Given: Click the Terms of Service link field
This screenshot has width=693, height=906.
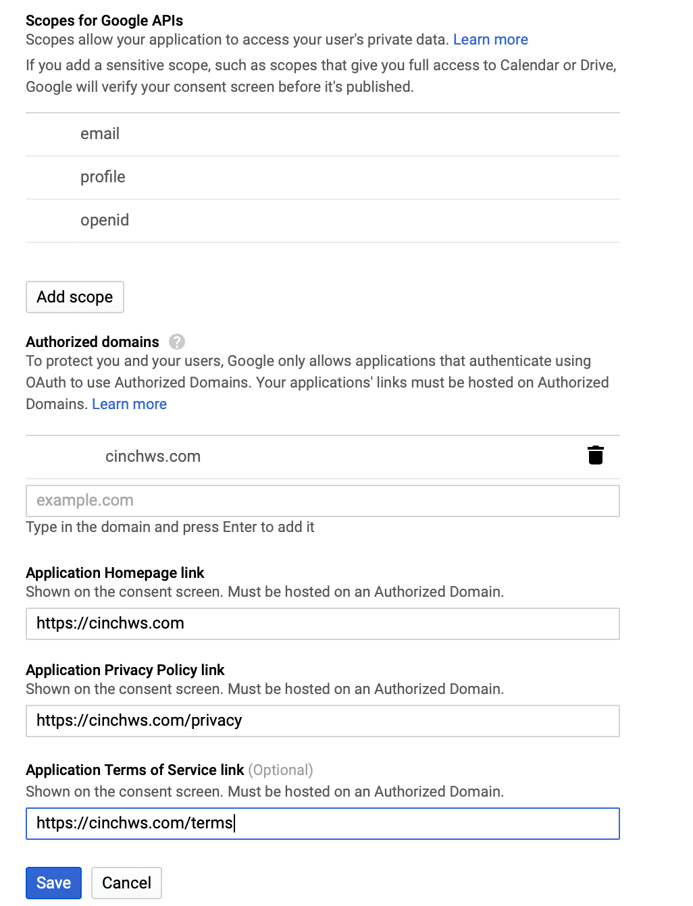Looking at the screenshot, I should 322,824.
